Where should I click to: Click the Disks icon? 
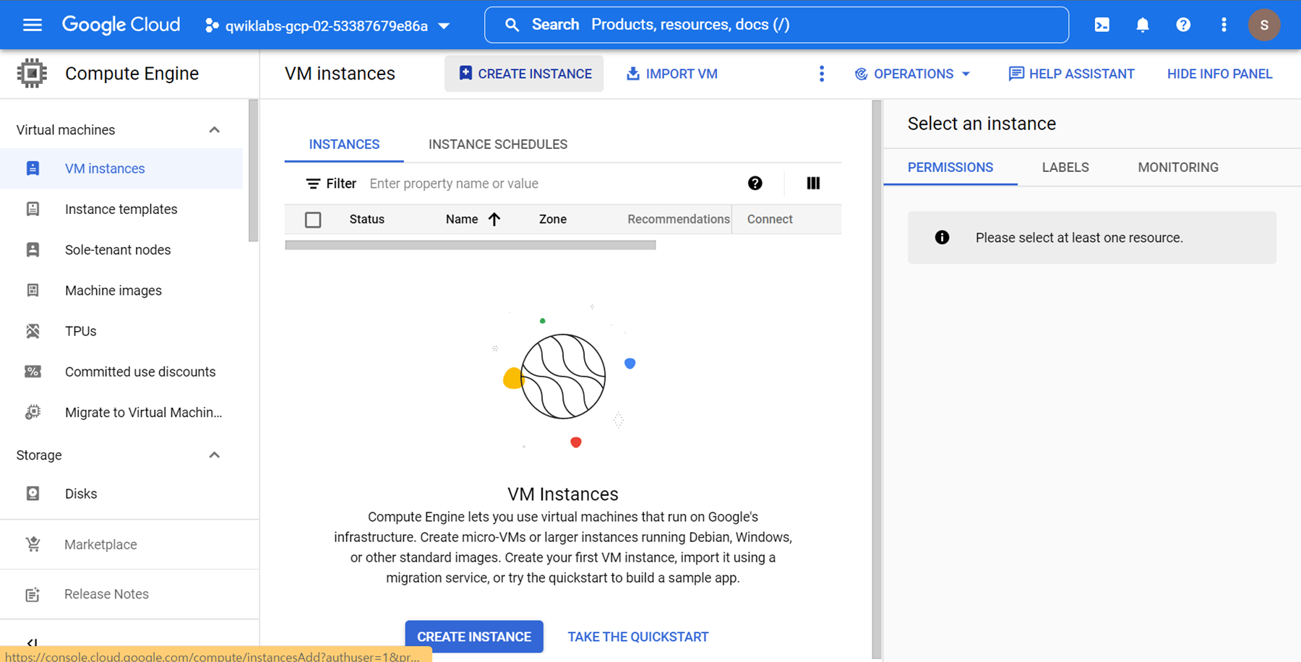[x=33, y=494]
